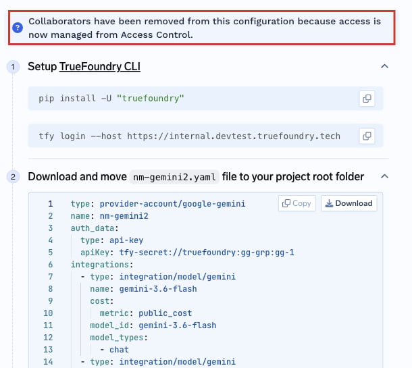
Task: Open the TrueFoundry CLI link
Action: tap(100, 66)
